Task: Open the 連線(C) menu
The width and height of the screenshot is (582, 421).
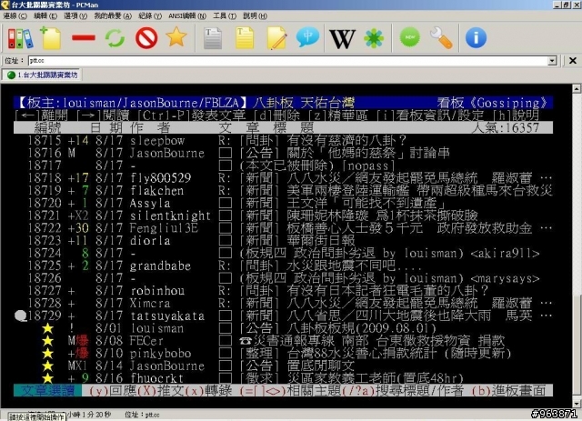Action: (x=15, y=16)
